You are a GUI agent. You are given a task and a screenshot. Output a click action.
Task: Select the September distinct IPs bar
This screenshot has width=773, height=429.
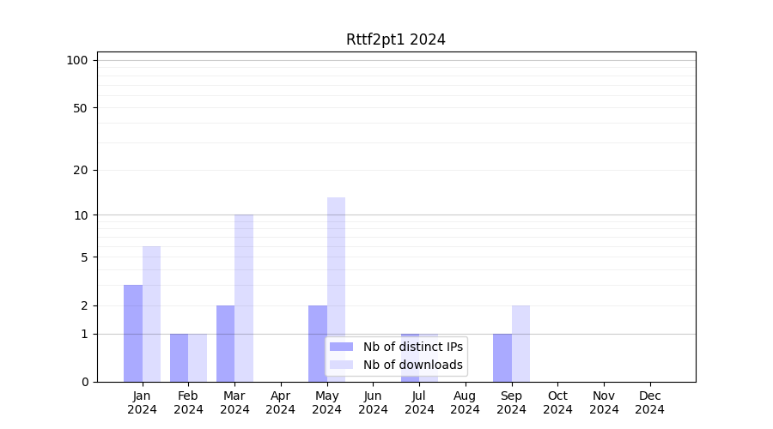click(502, 357)
